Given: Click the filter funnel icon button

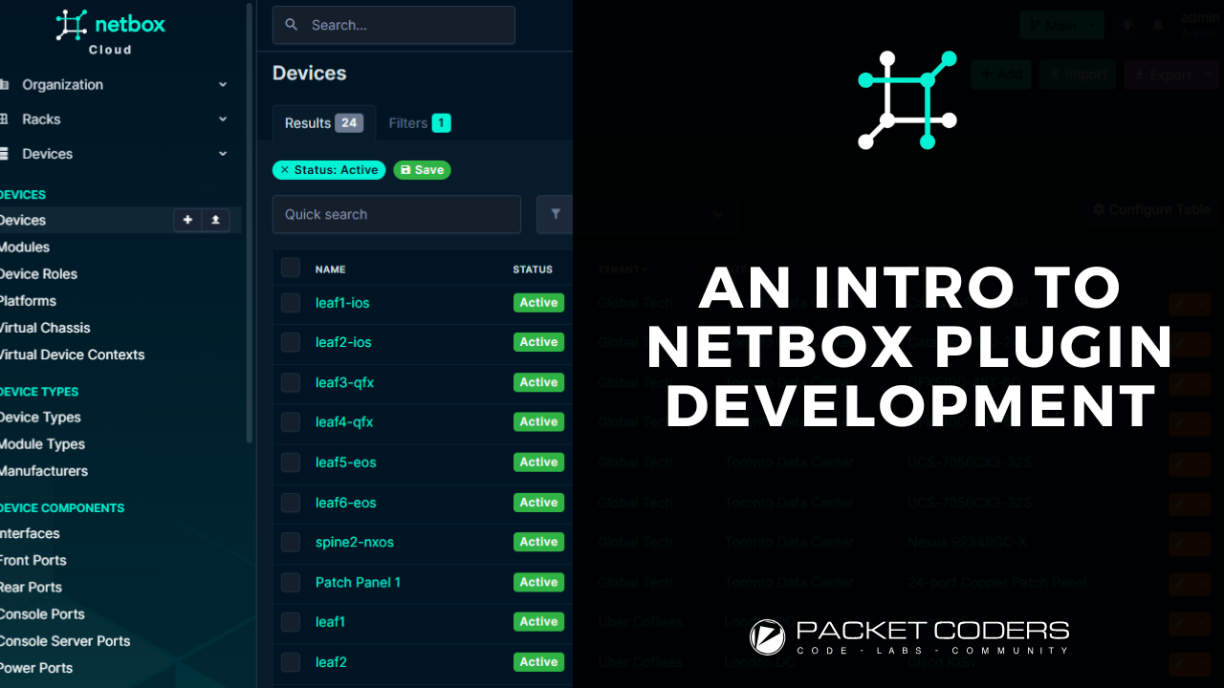Looking at the screenshot, I should (x=555, y=215).
